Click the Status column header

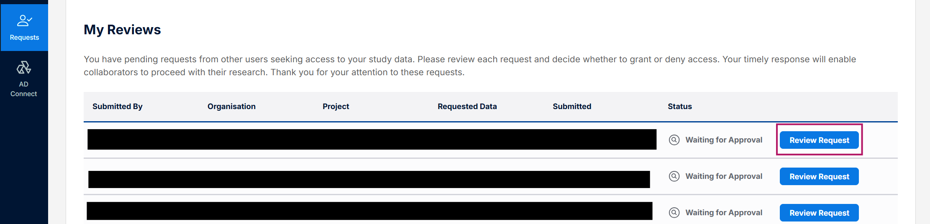pyautogui.click(x=679, y=107)
